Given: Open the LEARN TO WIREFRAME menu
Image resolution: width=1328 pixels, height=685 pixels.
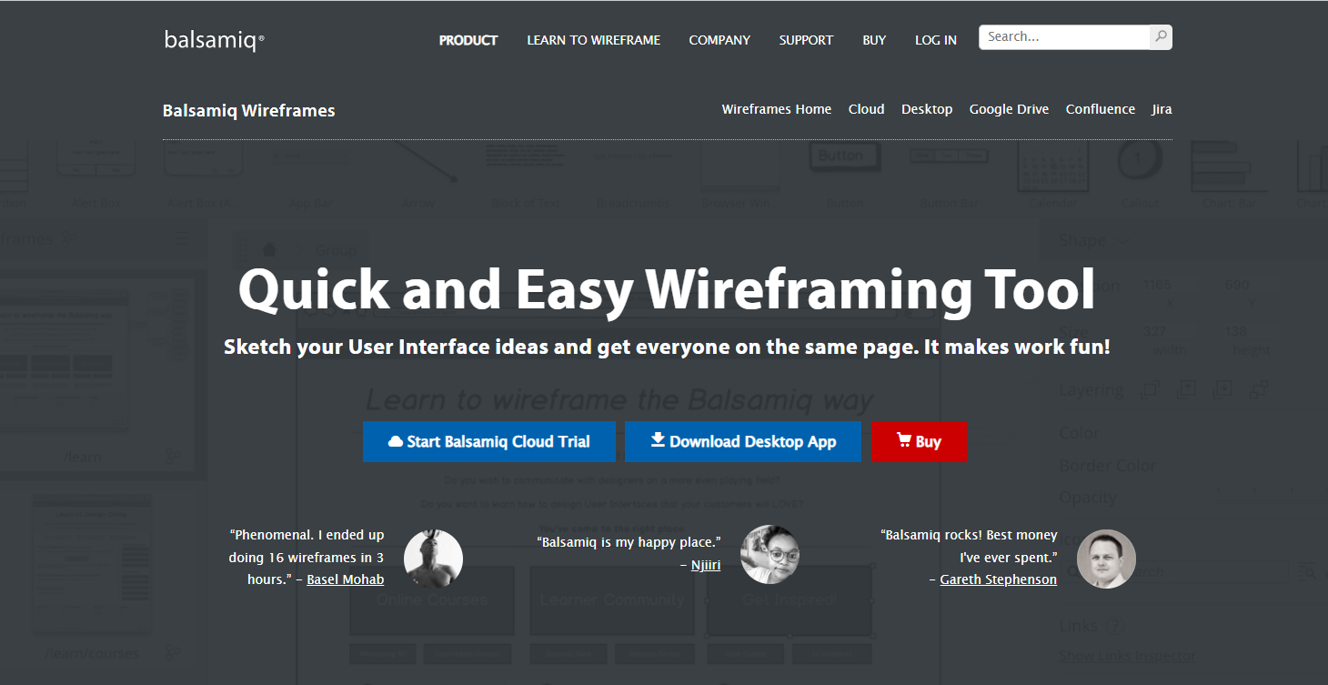Looking at the screenshot, I should point(594,40).
